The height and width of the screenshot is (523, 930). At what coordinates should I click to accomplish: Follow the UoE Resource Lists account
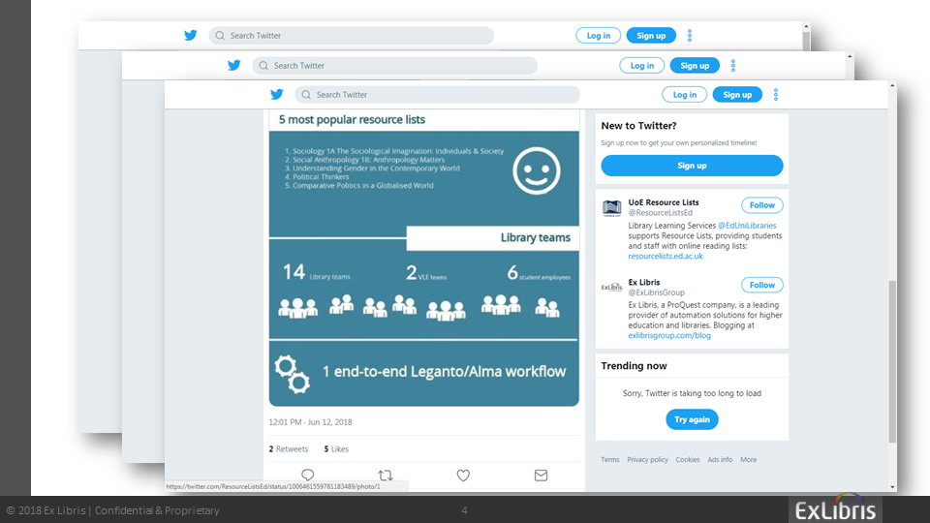click(x=761, y=205)
